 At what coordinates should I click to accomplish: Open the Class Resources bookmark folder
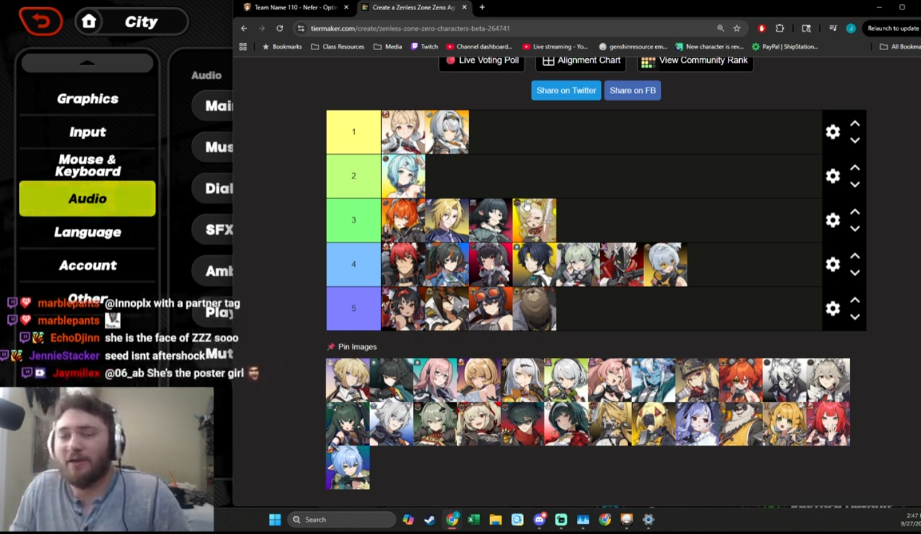point(338,46)
